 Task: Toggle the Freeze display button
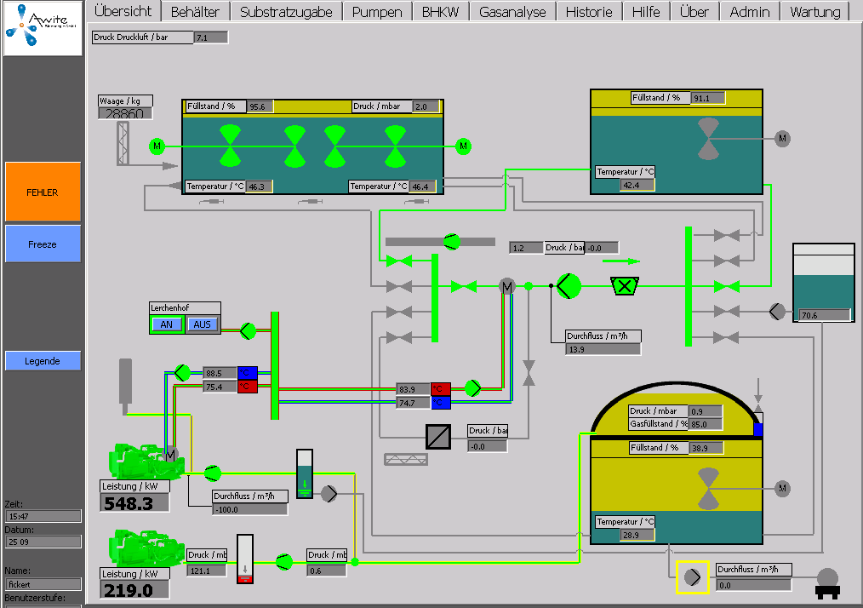(x=43, y=244)
